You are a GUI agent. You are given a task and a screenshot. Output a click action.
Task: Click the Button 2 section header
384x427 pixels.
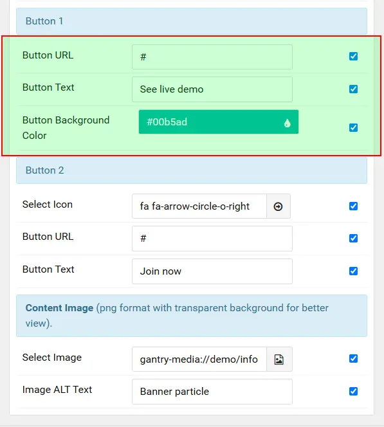tap(192, 170)
